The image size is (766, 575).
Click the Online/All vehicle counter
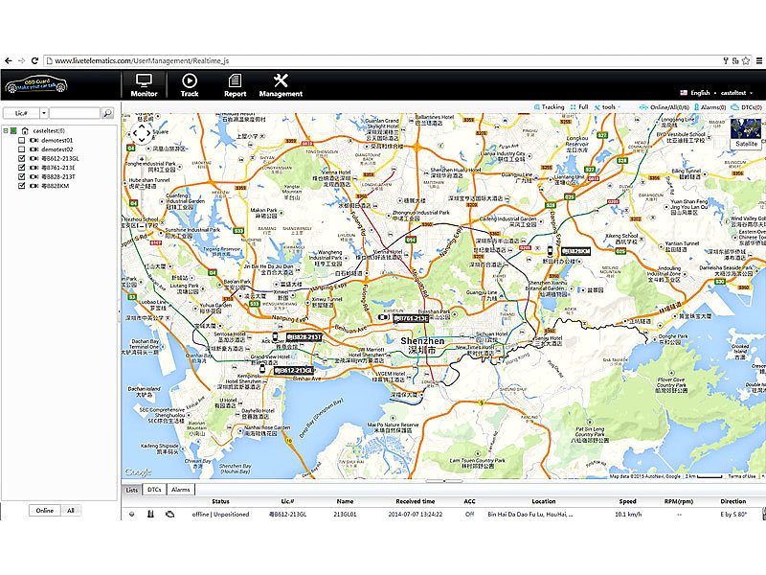665,107
